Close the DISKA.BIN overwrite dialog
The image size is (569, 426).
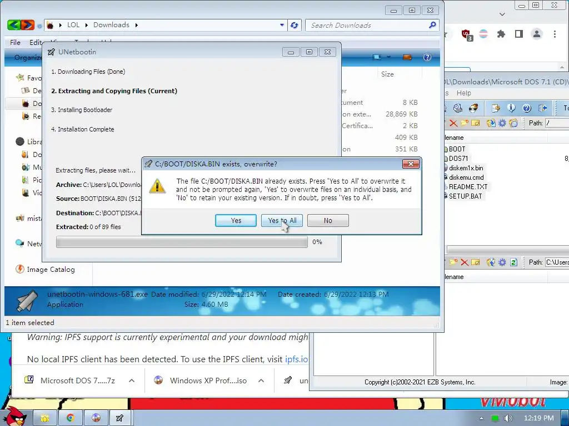point(411,164)
